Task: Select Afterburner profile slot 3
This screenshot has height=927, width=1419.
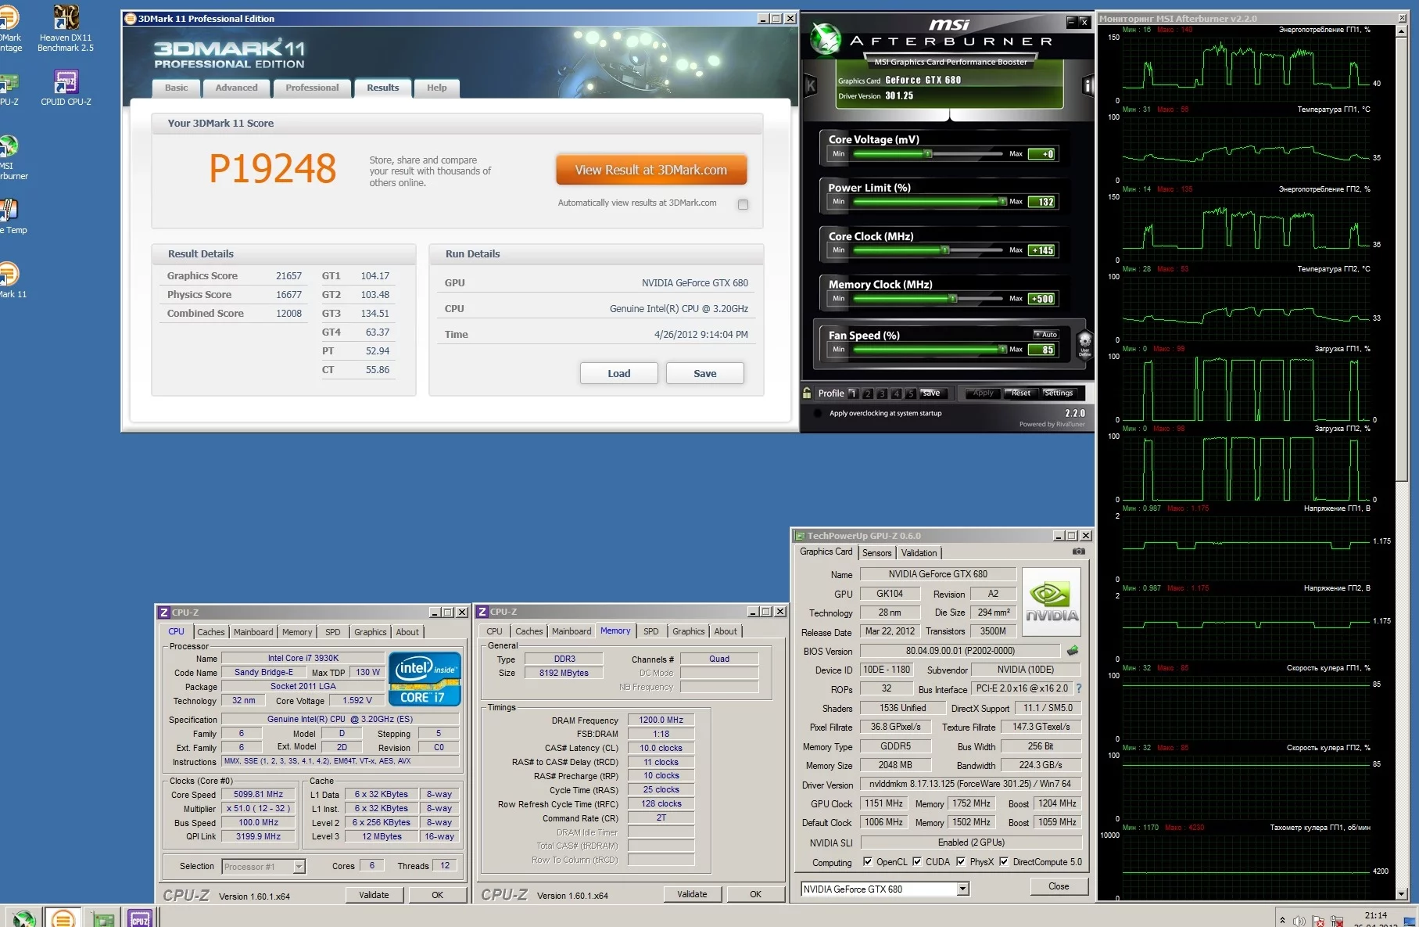Action: (x=882, y=393)
